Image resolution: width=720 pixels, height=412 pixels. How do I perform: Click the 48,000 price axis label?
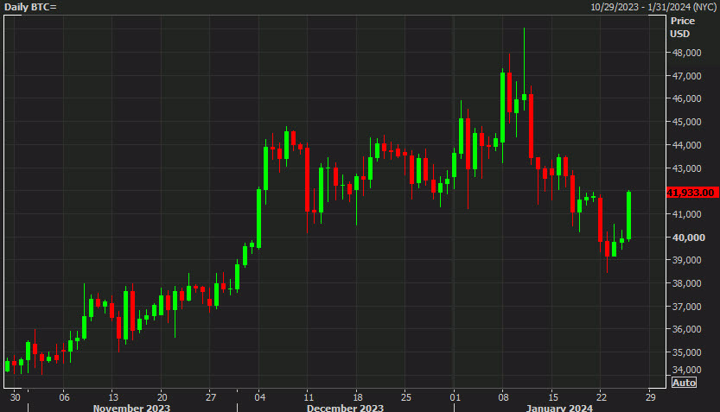click(686, 53)
